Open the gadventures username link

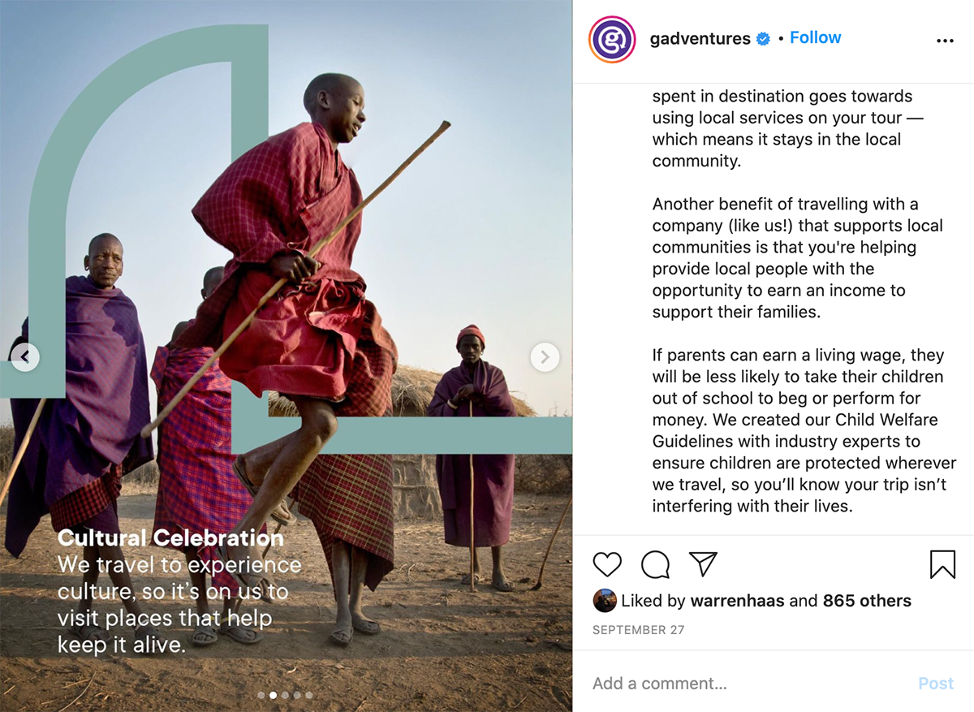click(700, 39)
